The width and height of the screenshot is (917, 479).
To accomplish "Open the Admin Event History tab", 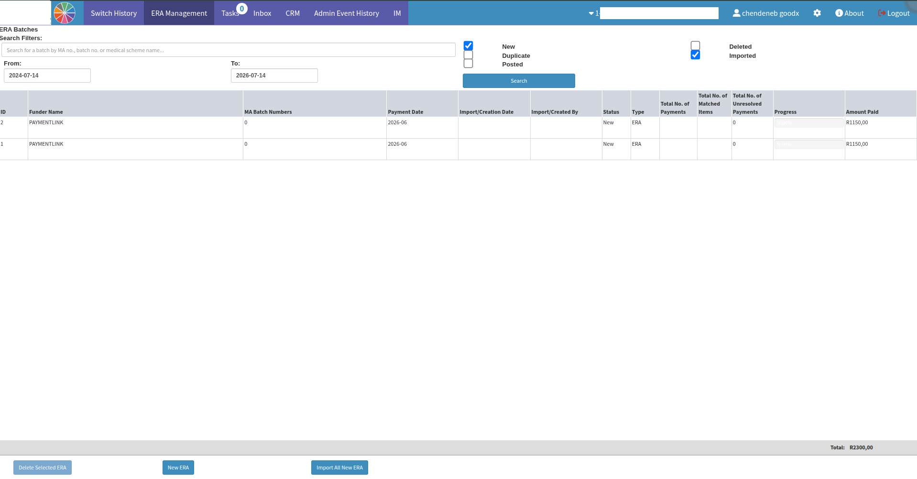I will point(347,13).
